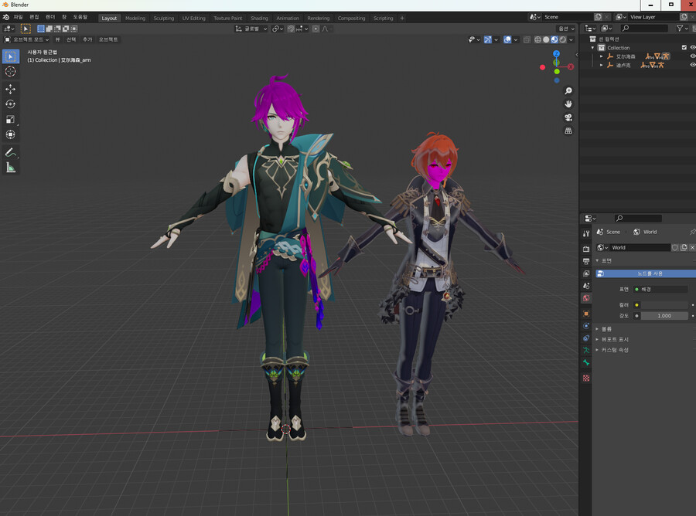Expand the 볼륨 panel
The width and height of the screenshot is (696, 516).
606,328
